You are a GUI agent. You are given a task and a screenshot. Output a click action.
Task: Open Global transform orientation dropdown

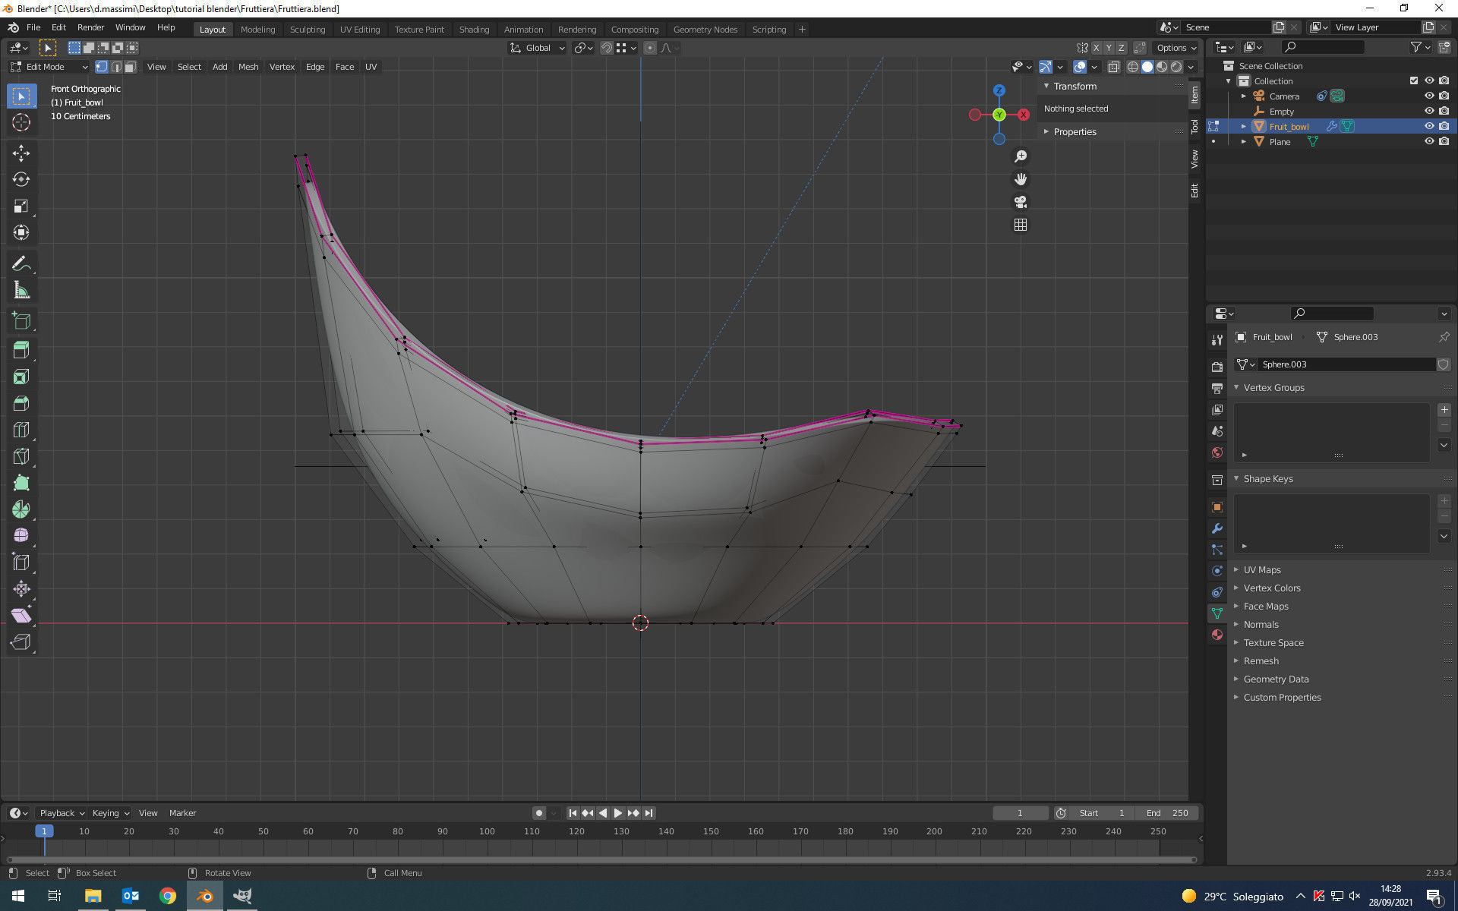pos(538,48)
